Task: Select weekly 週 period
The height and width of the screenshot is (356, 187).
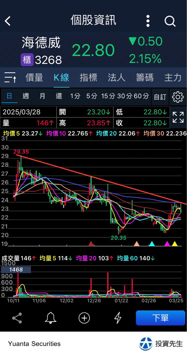Action: (26, 96)
